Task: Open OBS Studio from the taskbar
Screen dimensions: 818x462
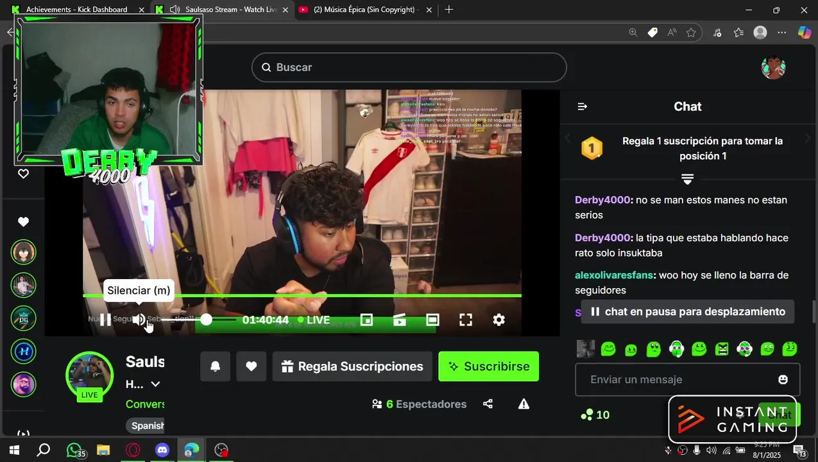Action: (x=221, y=450)
